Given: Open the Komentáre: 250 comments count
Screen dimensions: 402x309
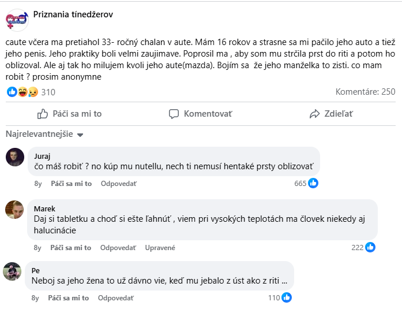Looking at the screenshot, I should [365, 92].
